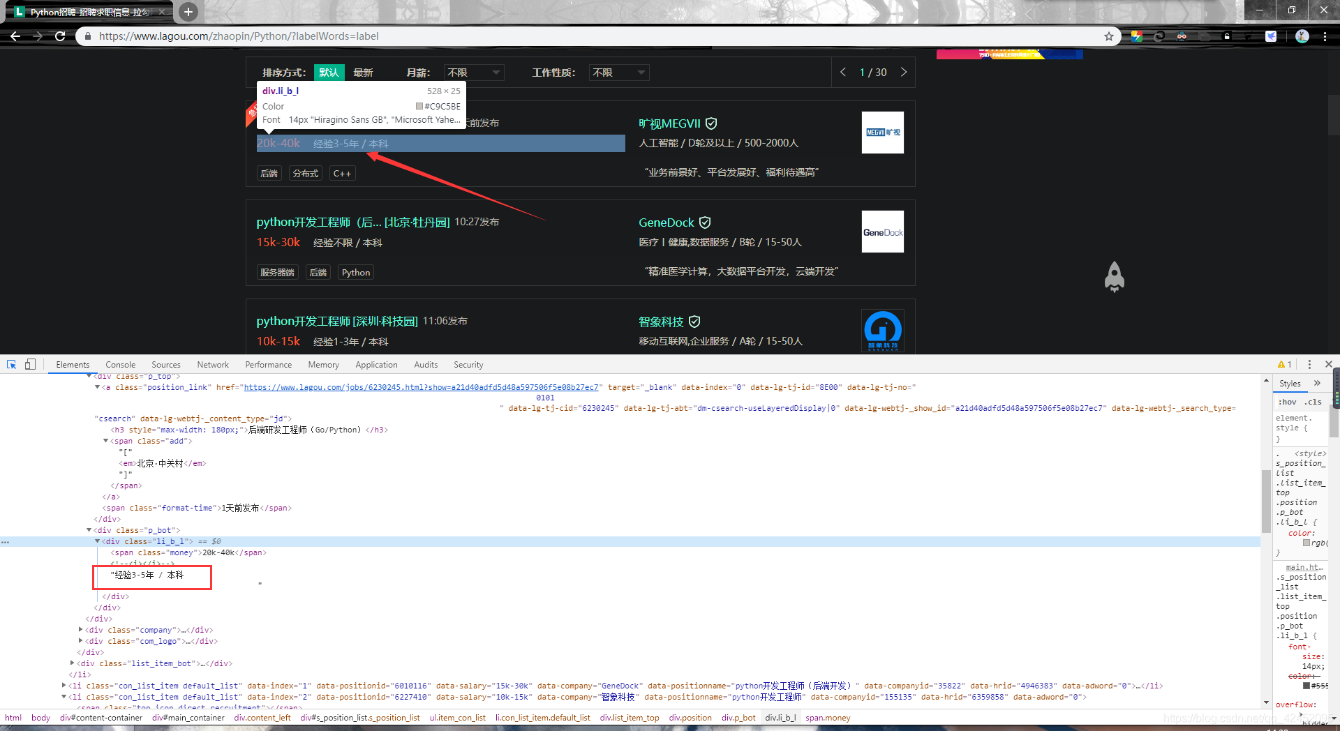The image size is (1340, 731).
Task: Switch to the Console tab
Action: coord(120,364)
